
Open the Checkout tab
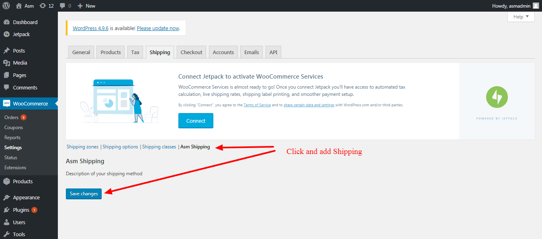(191, 52)
